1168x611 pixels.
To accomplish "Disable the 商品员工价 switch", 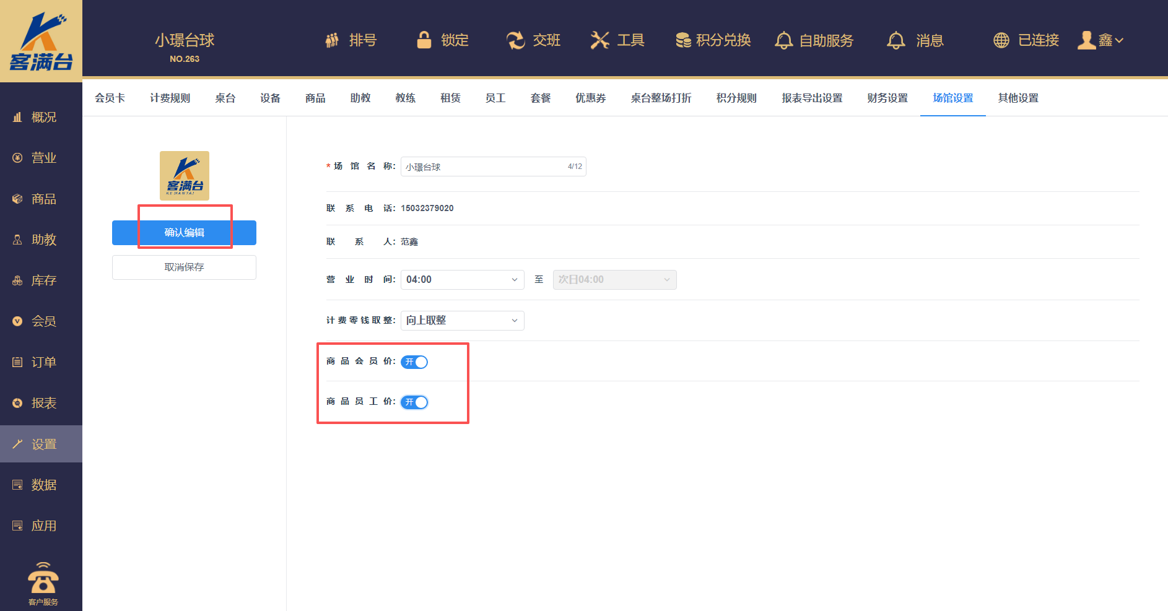I will (414, 402).
